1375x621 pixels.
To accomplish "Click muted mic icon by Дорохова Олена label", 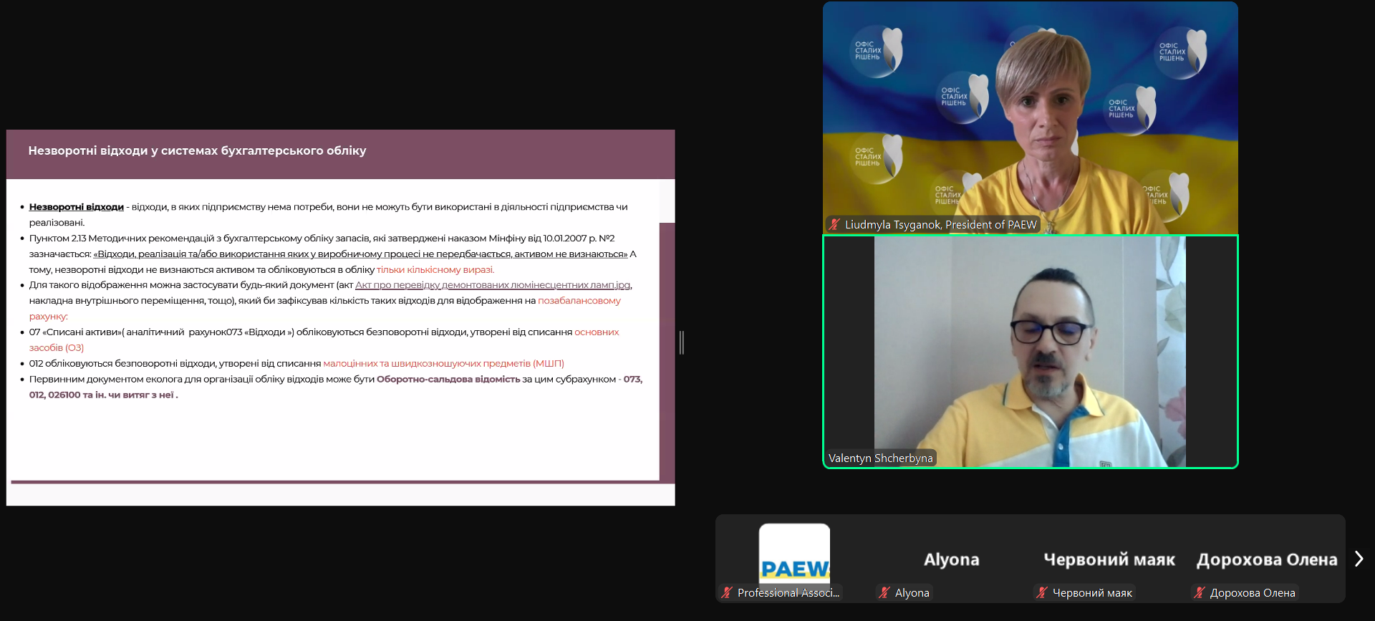I will (x=1200, y=593).
